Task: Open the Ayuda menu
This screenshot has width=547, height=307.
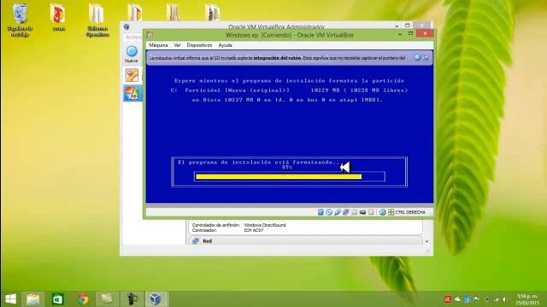Action: click(225, 45)
